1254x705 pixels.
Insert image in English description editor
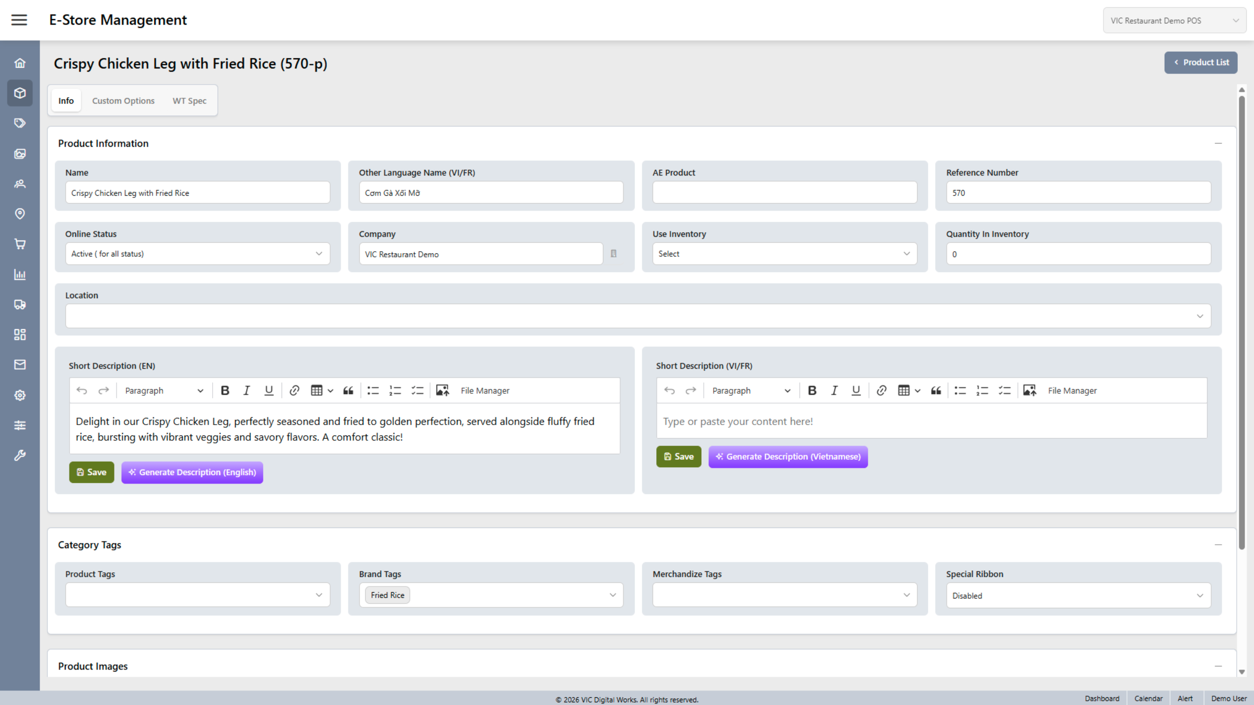click(x=442, y=391)
